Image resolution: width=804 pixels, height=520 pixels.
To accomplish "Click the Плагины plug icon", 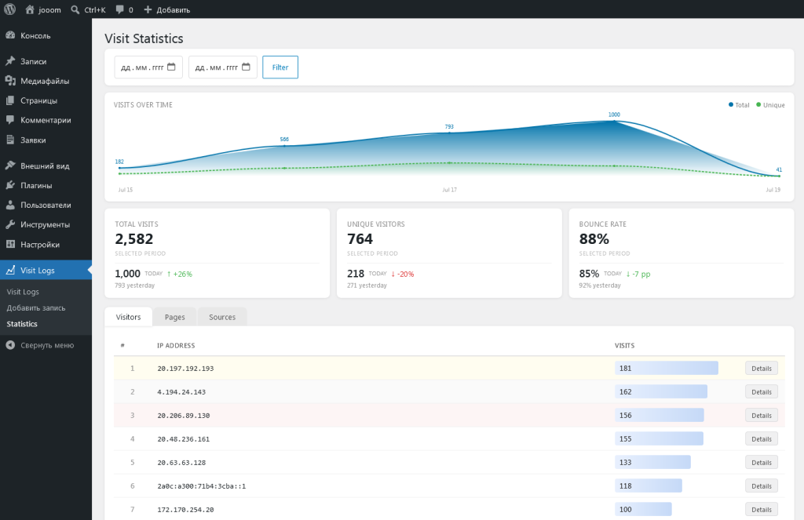I will 10,185.
